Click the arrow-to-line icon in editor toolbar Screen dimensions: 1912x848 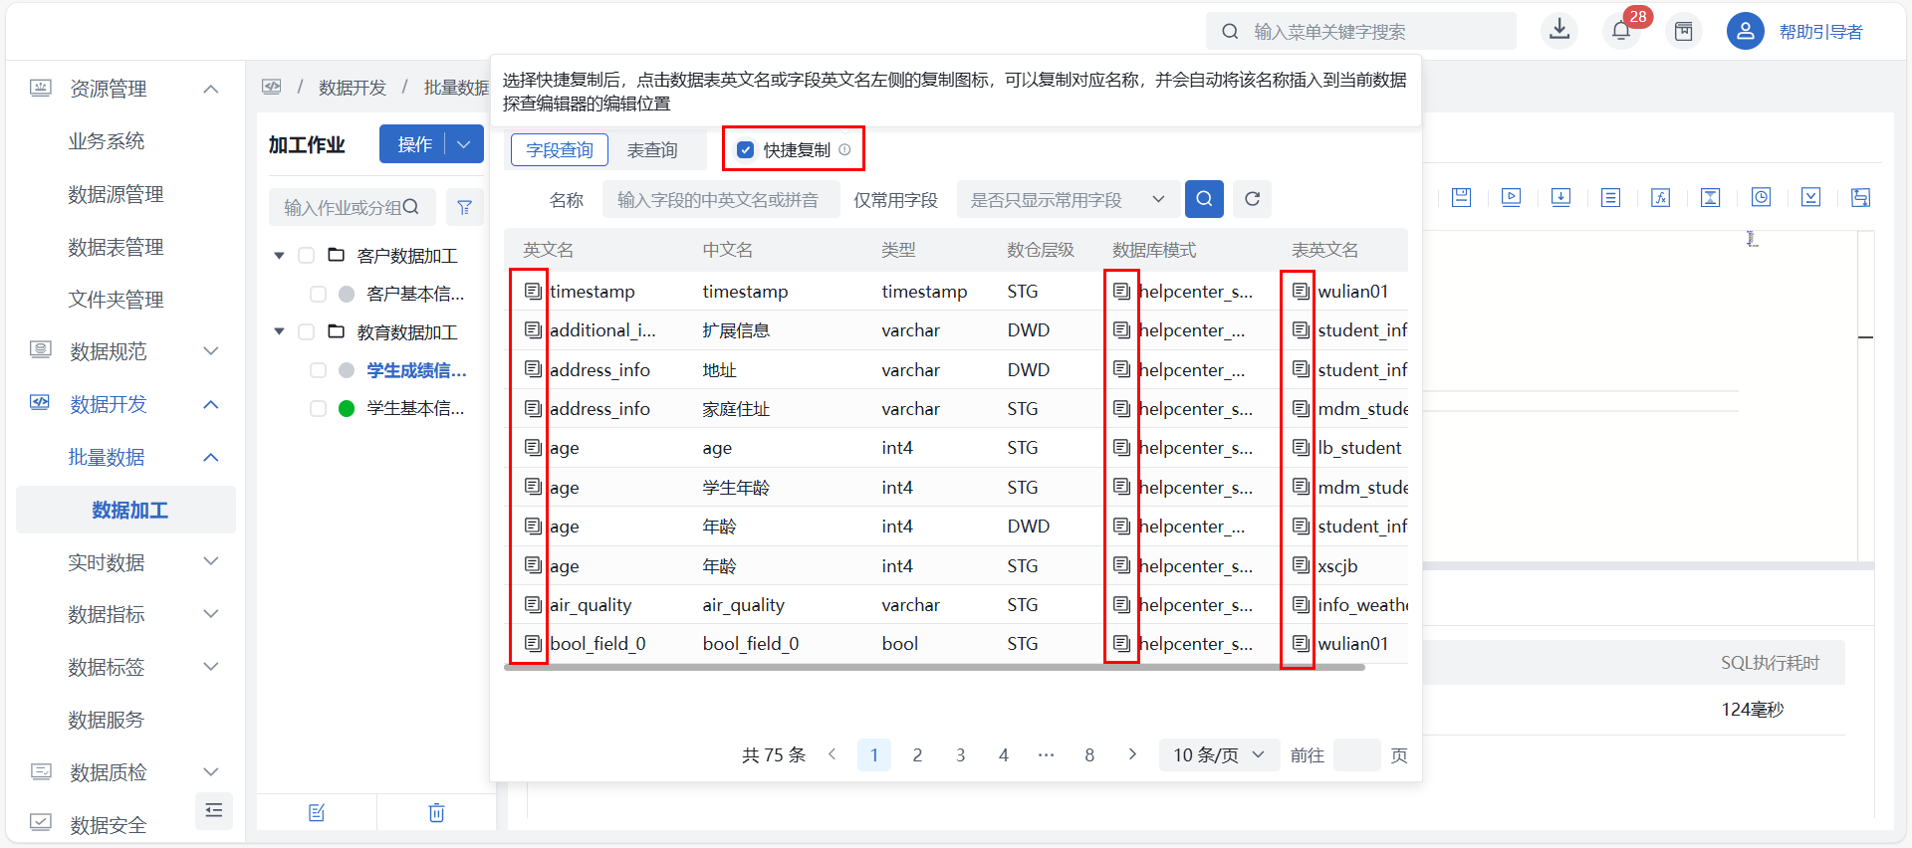pyautogui.click(x=1810, y=197)
